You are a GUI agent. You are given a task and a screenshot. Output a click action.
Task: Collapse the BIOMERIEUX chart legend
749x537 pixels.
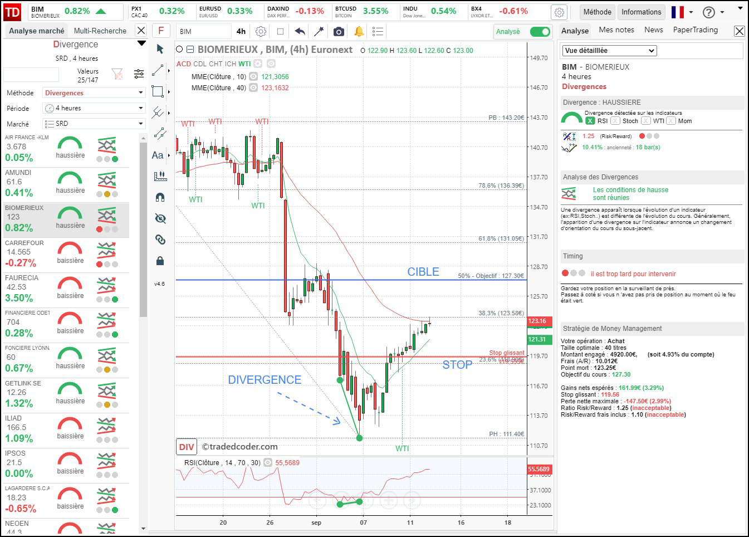tap(190, 50)
